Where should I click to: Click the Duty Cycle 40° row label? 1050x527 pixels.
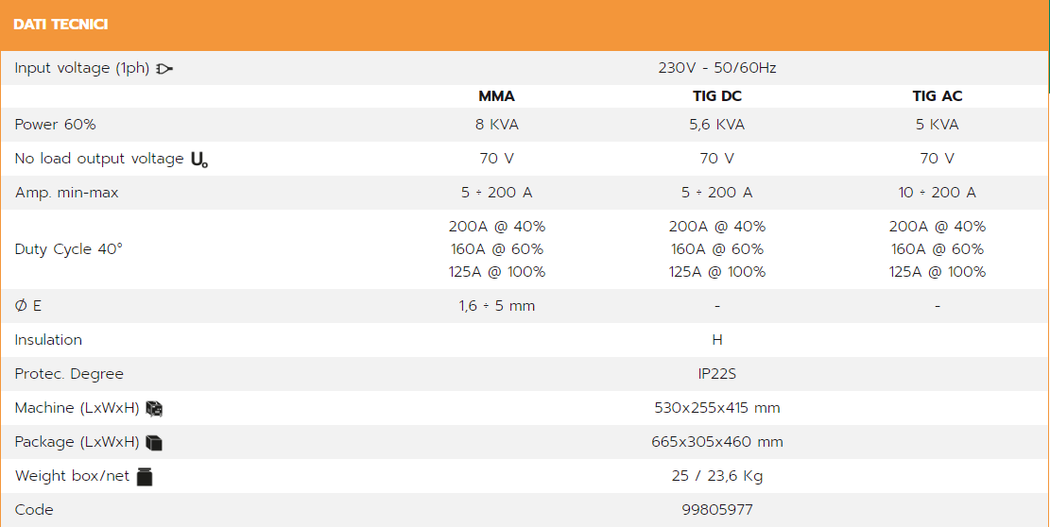click(69, 249)
